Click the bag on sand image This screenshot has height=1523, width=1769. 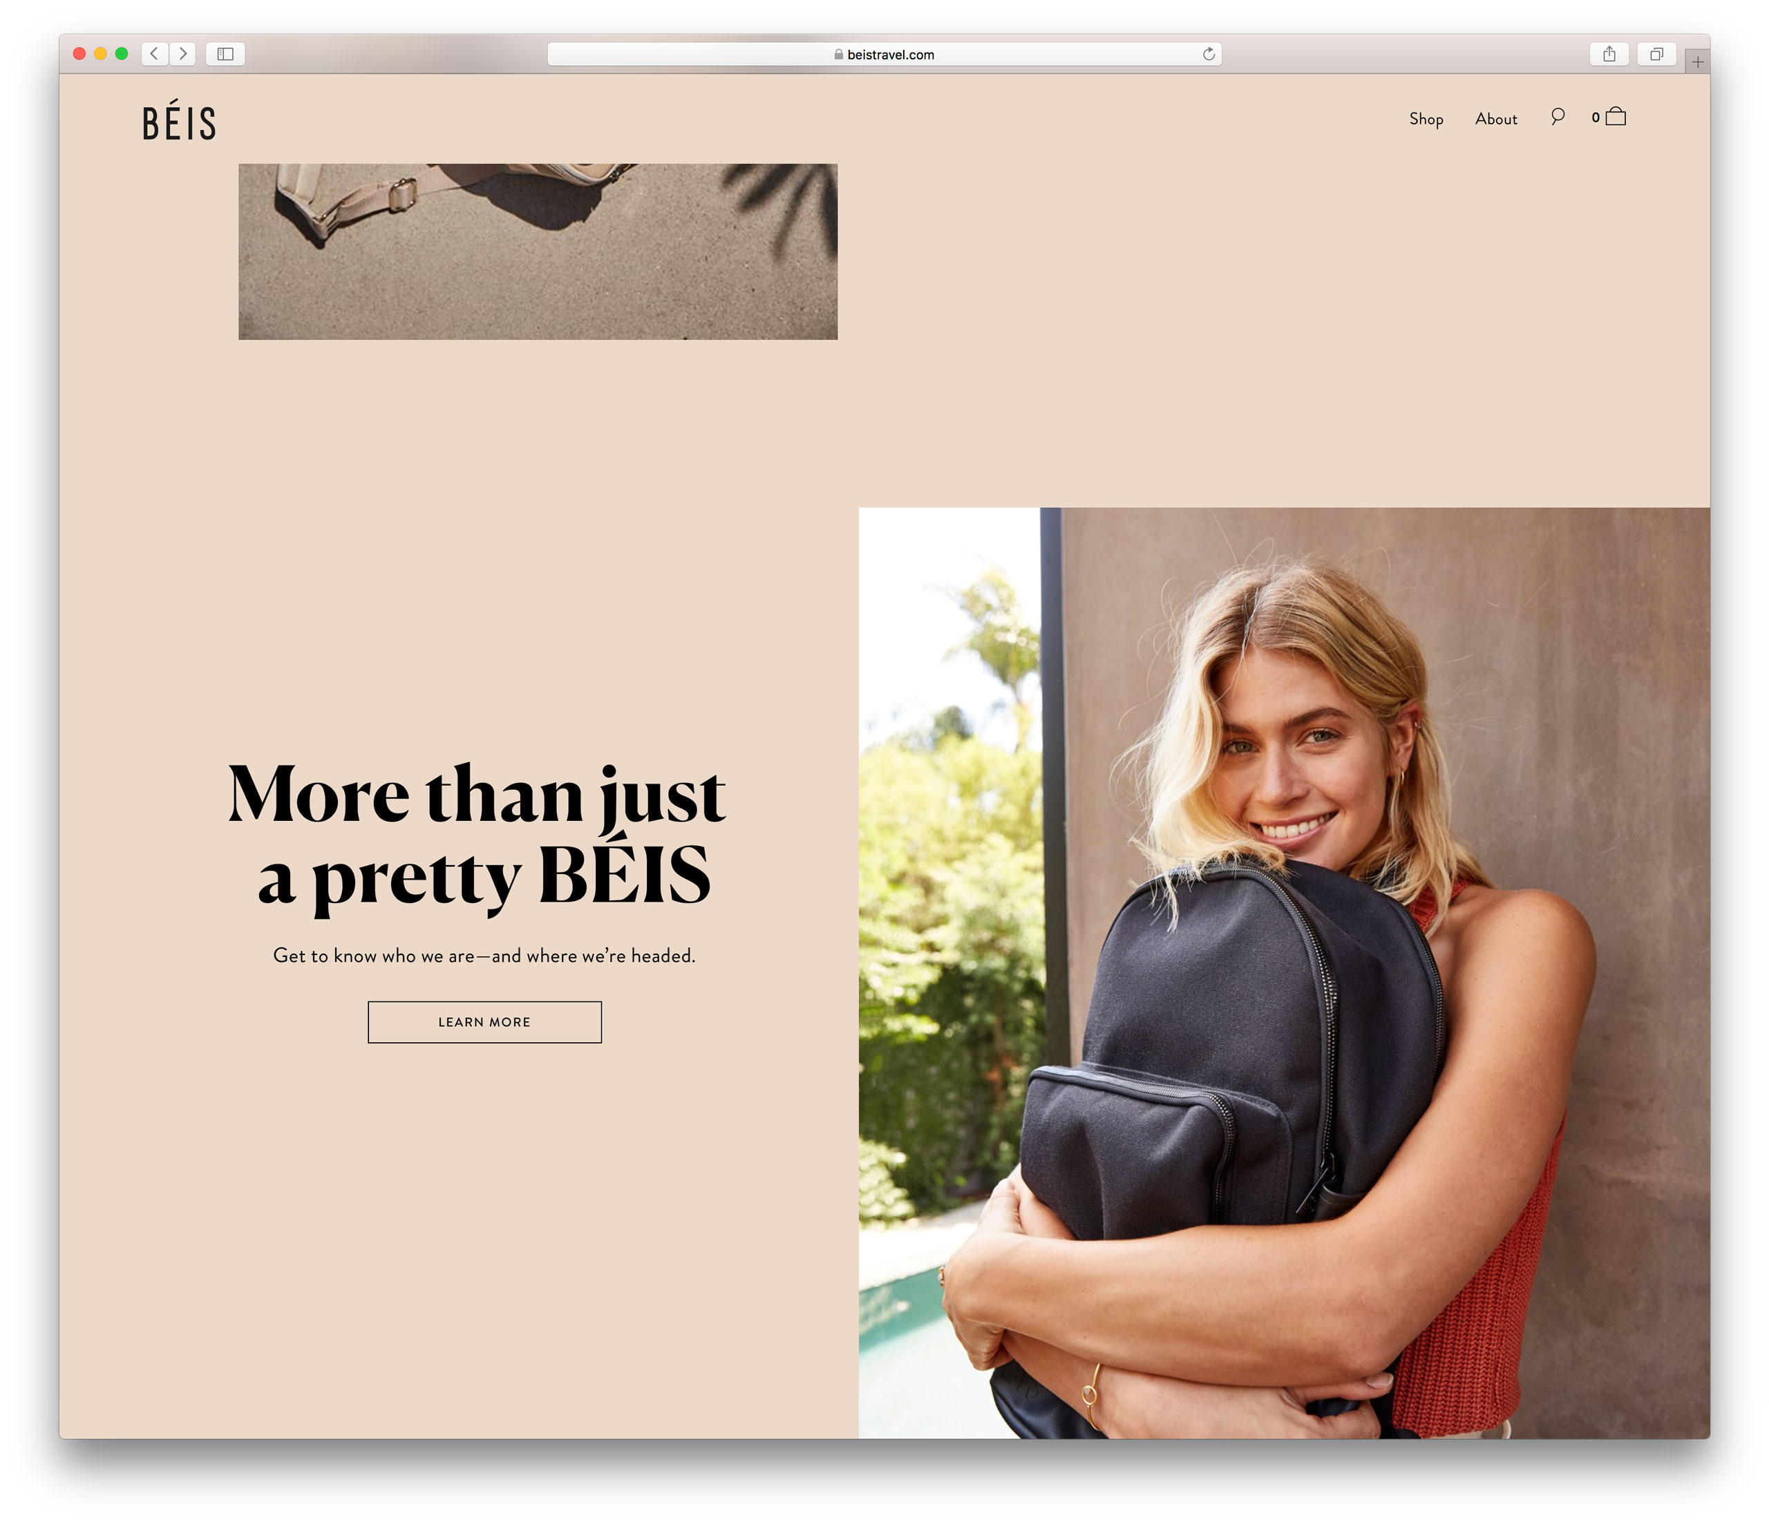[x=538, y=252]
